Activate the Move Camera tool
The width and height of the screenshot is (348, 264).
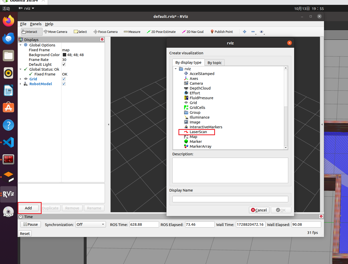click(x=55, y=32)
